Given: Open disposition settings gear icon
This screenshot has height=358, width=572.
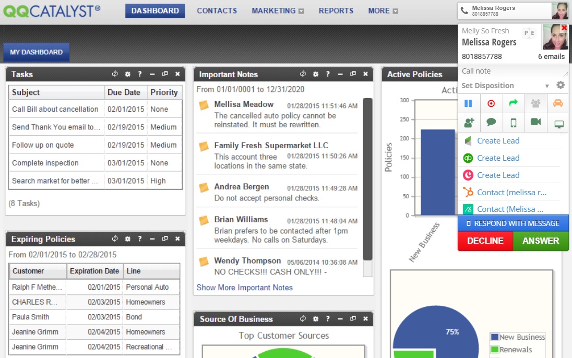Looking at the screenshot, I should 561,85.
